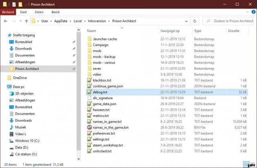This screenshot has width=257, height=168.
Task: Go up one folder level
Action: point(27,21)
